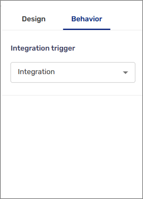Screen dimensions: 143x199
Task: Click the word 'Behavior' in the tab bar
Action: click(x=87, y=19)
